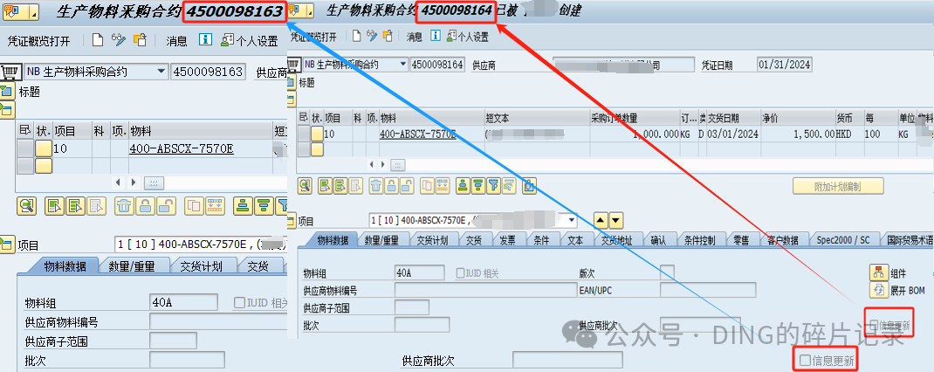Click closed padlock icon in 4500098163 window
Image resolution: width=934 pixels, height=372 pixels.
[x=145, y=206]
